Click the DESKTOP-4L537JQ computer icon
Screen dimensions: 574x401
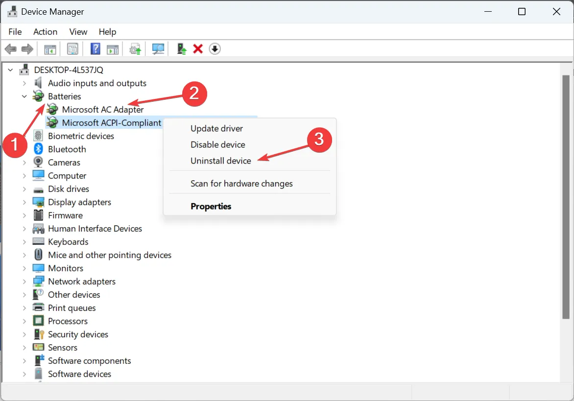click(x=24, y=70)
